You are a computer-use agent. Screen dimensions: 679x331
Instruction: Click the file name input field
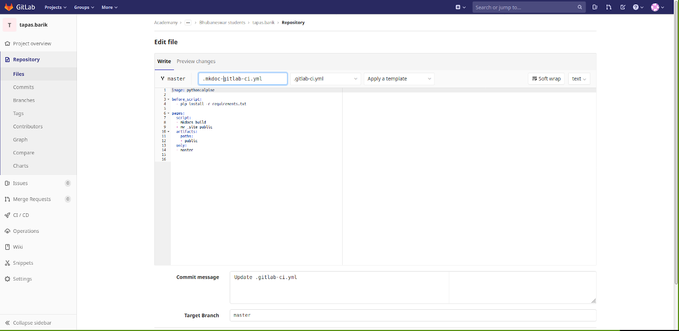[243, 79]
